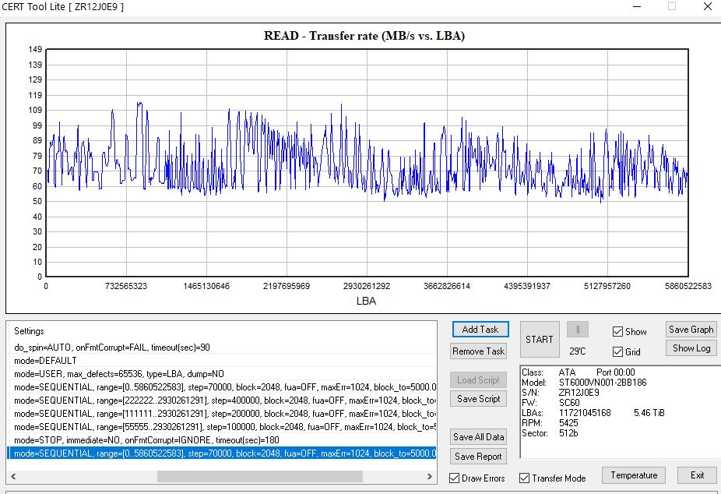Click the task list's left scroll arrow

pyautogui.click(x=13, y=476)
